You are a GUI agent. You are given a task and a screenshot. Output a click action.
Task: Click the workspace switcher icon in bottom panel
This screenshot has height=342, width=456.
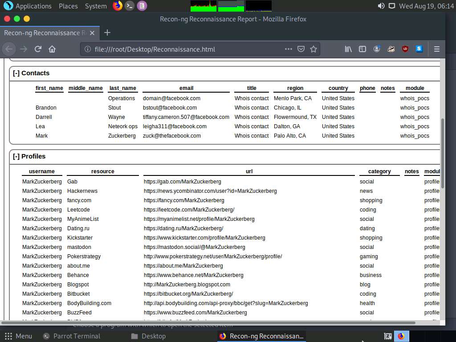(388, 336)
